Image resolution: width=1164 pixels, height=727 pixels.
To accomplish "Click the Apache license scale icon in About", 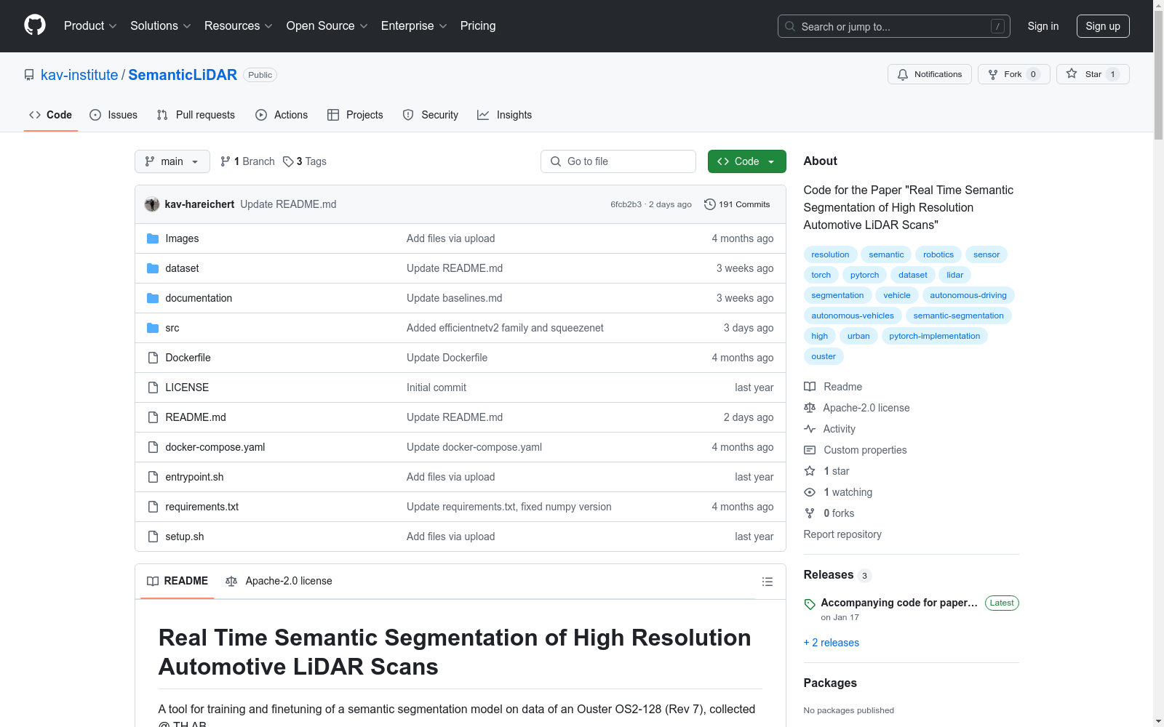I will coord(810,408).
